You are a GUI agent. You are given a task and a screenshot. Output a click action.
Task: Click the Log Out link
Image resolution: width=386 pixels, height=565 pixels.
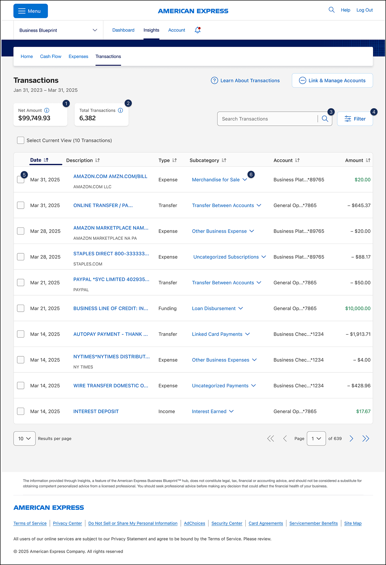click(x=364, y=10)
